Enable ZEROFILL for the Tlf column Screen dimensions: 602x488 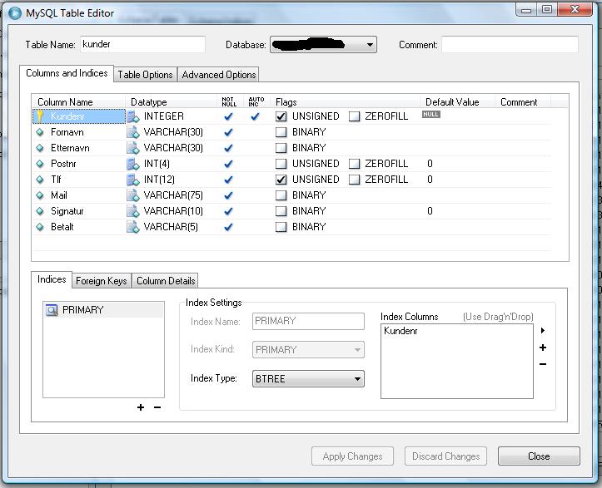(355, 180)
